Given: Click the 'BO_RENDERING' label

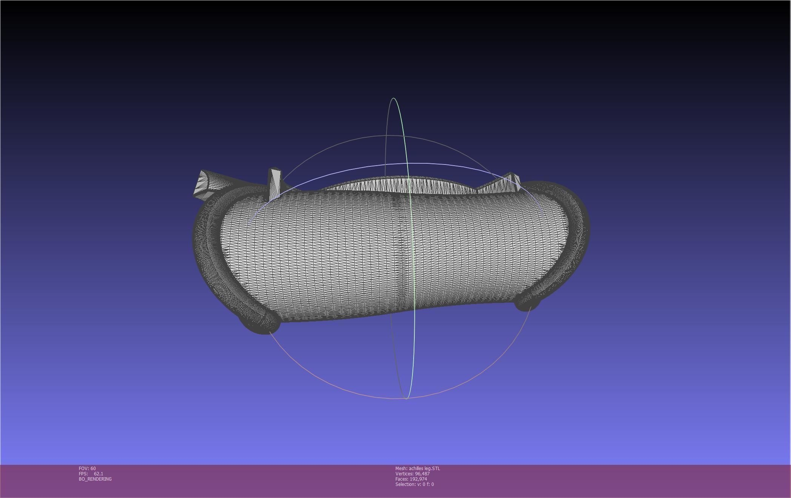Looking at the screenshot, I should [x=95, y=479].
